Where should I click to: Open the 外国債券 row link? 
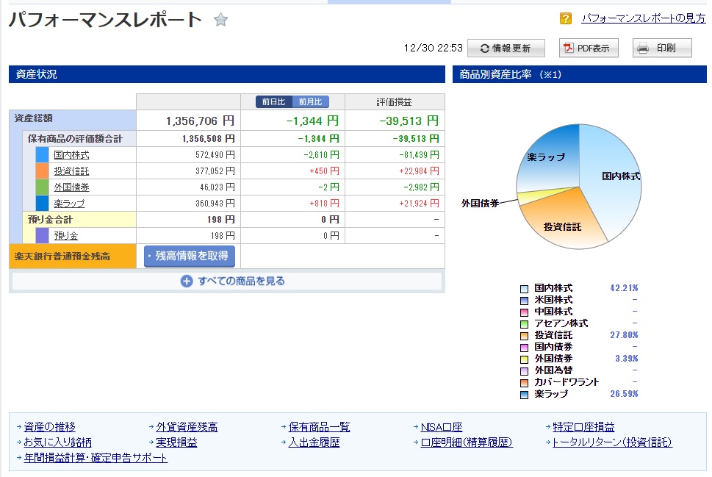pyautogui.click(x=71, y=187)
